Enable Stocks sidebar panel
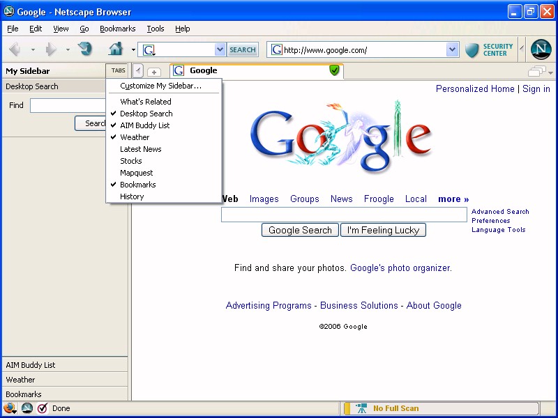 click(164, 161)
